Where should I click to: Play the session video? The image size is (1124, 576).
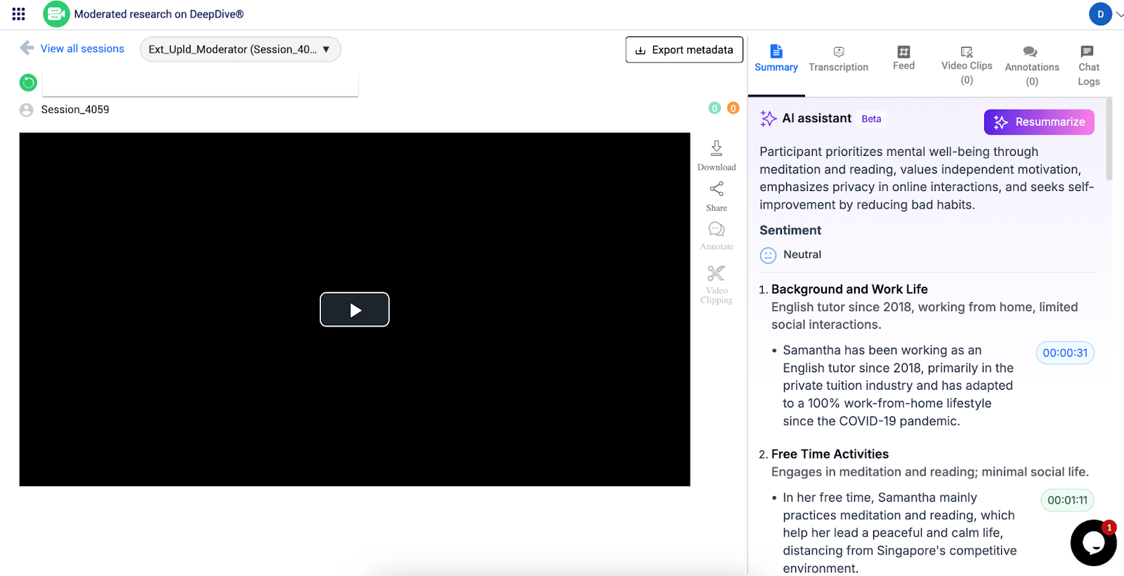pyautogui.click(x=355, y=310)
